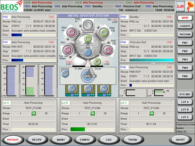Click the Lot B green progress bar
This screenshot has height=146, width=195.
78,129
